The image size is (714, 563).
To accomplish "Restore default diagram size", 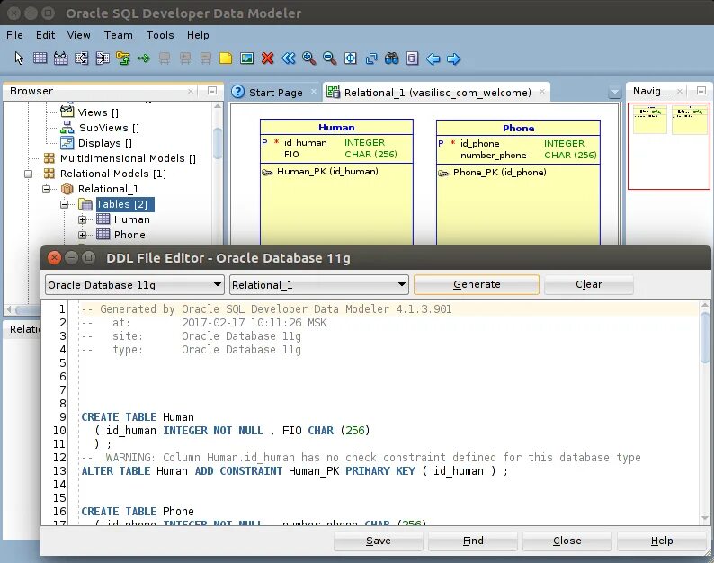I will [371, 58].
